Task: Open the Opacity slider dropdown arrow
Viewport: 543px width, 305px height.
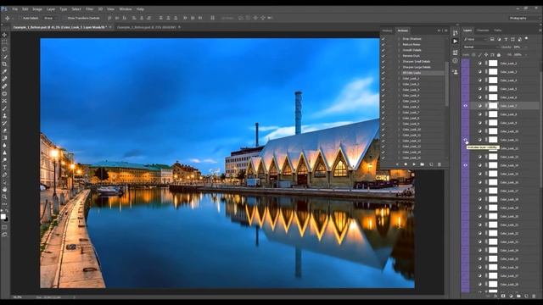Action: click(x=526, y=47)
